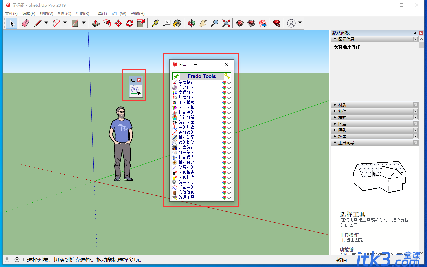The image size is (427, 267).
Task: Click the 数值 measurements input box
Action: pyautogui.click(x=384, y=260)
